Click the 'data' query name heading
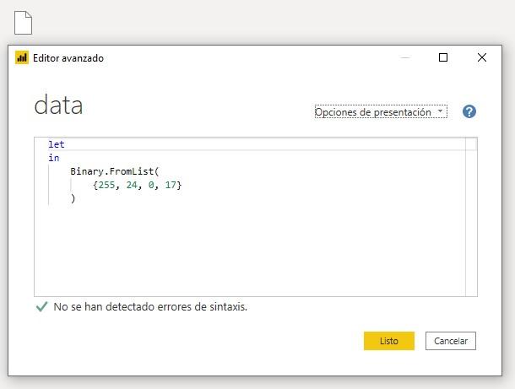515x389 pixels. pyautogui.click(x=58, y=106)
